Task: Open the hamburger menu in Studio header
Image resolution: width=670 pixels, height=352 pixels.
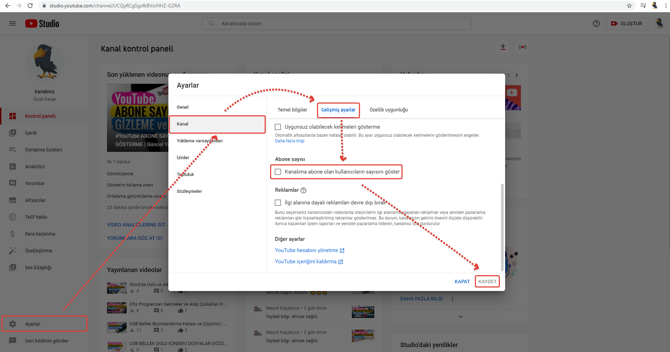Action: (13, 23)
